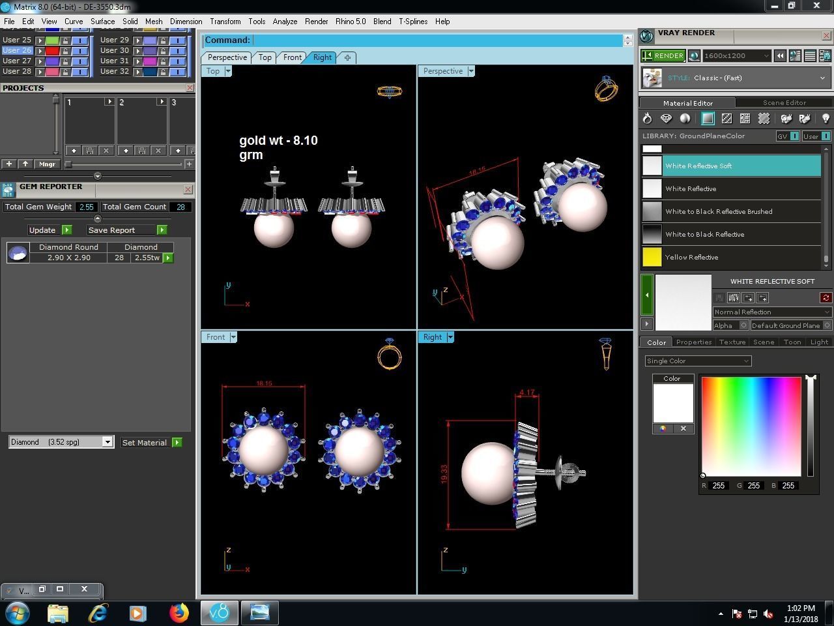
Task: Click the User 26 red color swatch
Action: coord(52,51)
